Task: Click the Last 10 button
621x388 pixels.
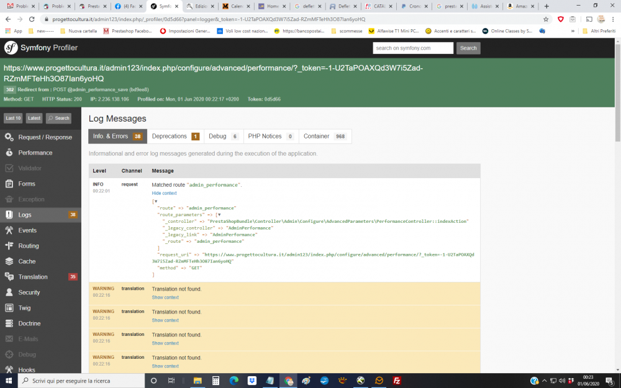Action: point(12,117)
